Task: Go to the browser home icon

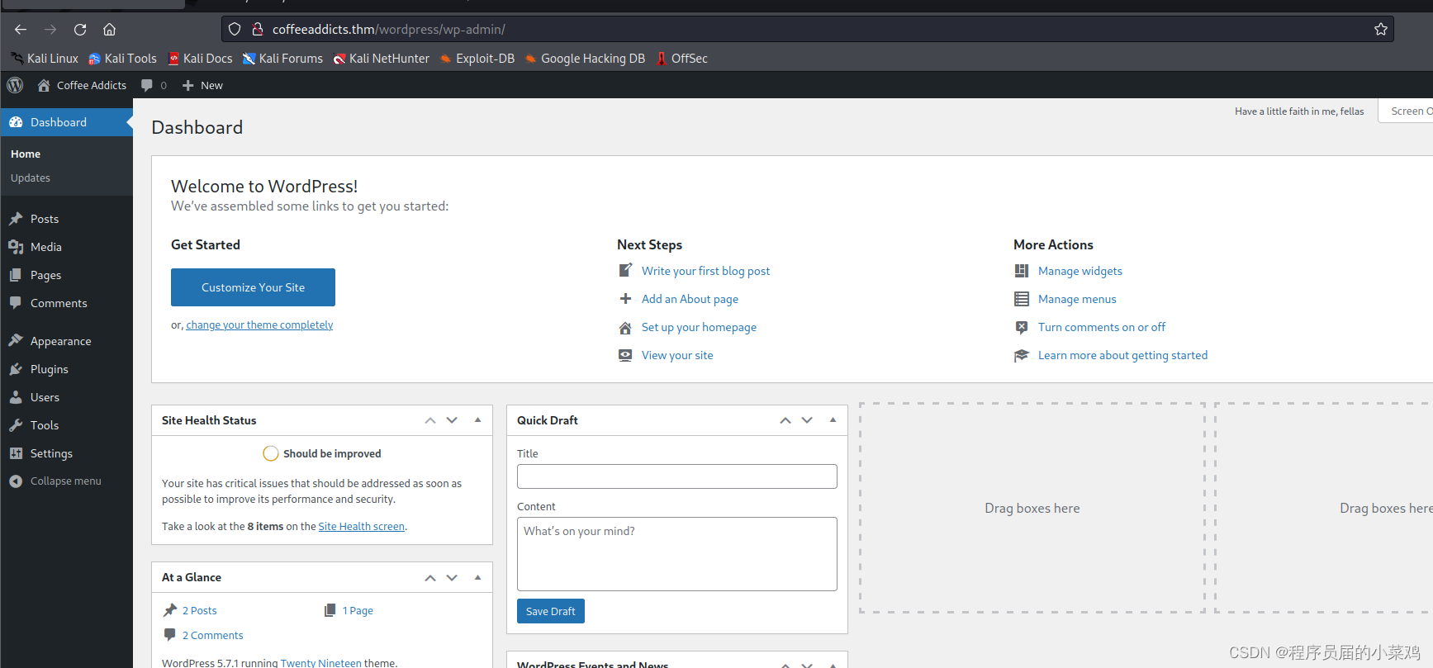Action: coord(109,30)
